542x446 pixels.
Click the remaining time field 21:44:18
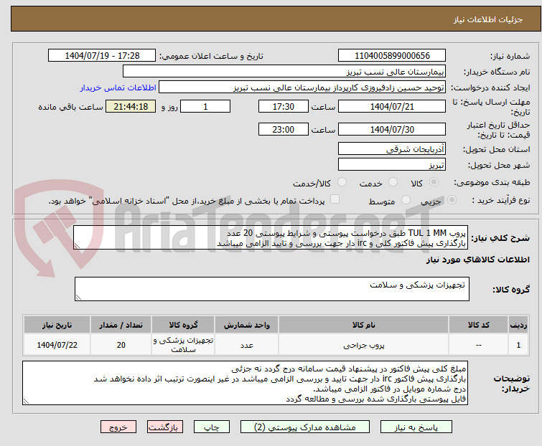(x=131, y=106)
